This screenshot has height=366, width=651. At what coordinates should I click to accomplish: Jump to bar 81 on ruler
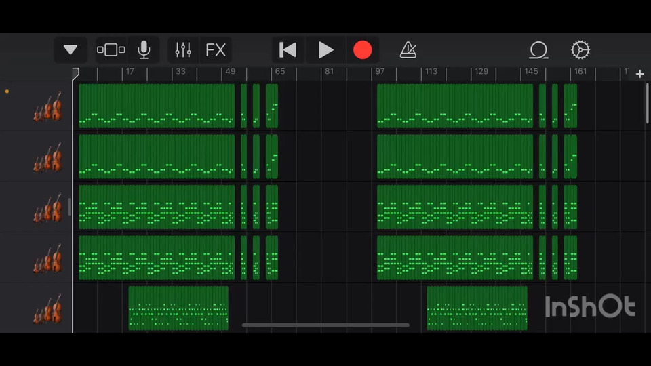[x=330, y=71]
